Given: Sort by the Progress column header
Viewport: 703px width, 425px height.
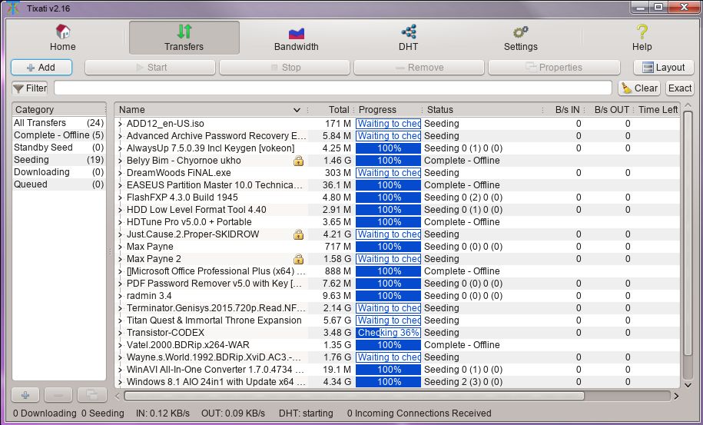Looking at the screenshot, I should tap(388, 109).
